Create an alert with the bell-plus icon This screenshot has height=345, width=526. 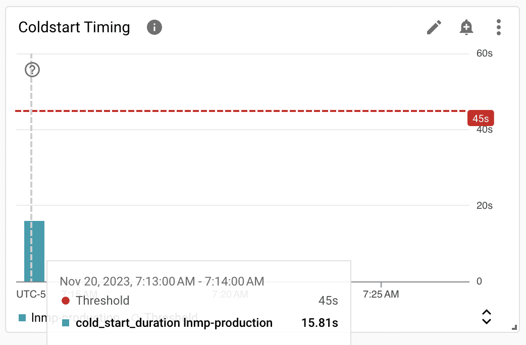click(x=466, y=27)
